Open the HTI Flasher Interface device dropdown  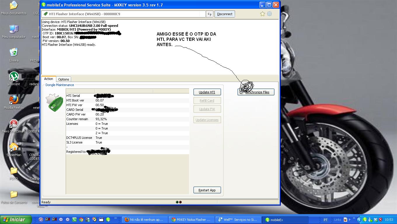pyautogui.click(x=123, y=14)
